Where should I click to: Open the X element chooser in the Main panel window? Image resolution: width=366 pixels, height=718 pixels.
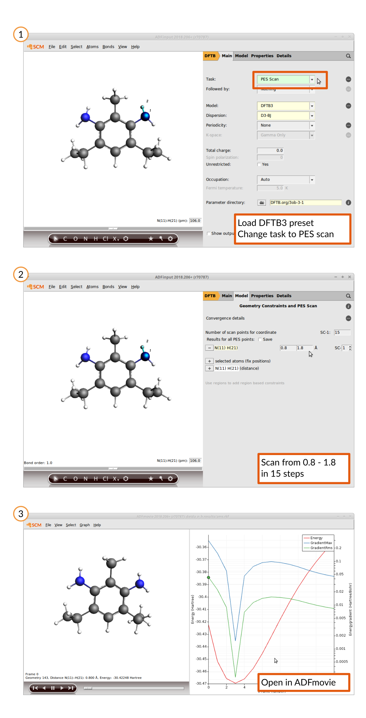(x=116, y=239)
